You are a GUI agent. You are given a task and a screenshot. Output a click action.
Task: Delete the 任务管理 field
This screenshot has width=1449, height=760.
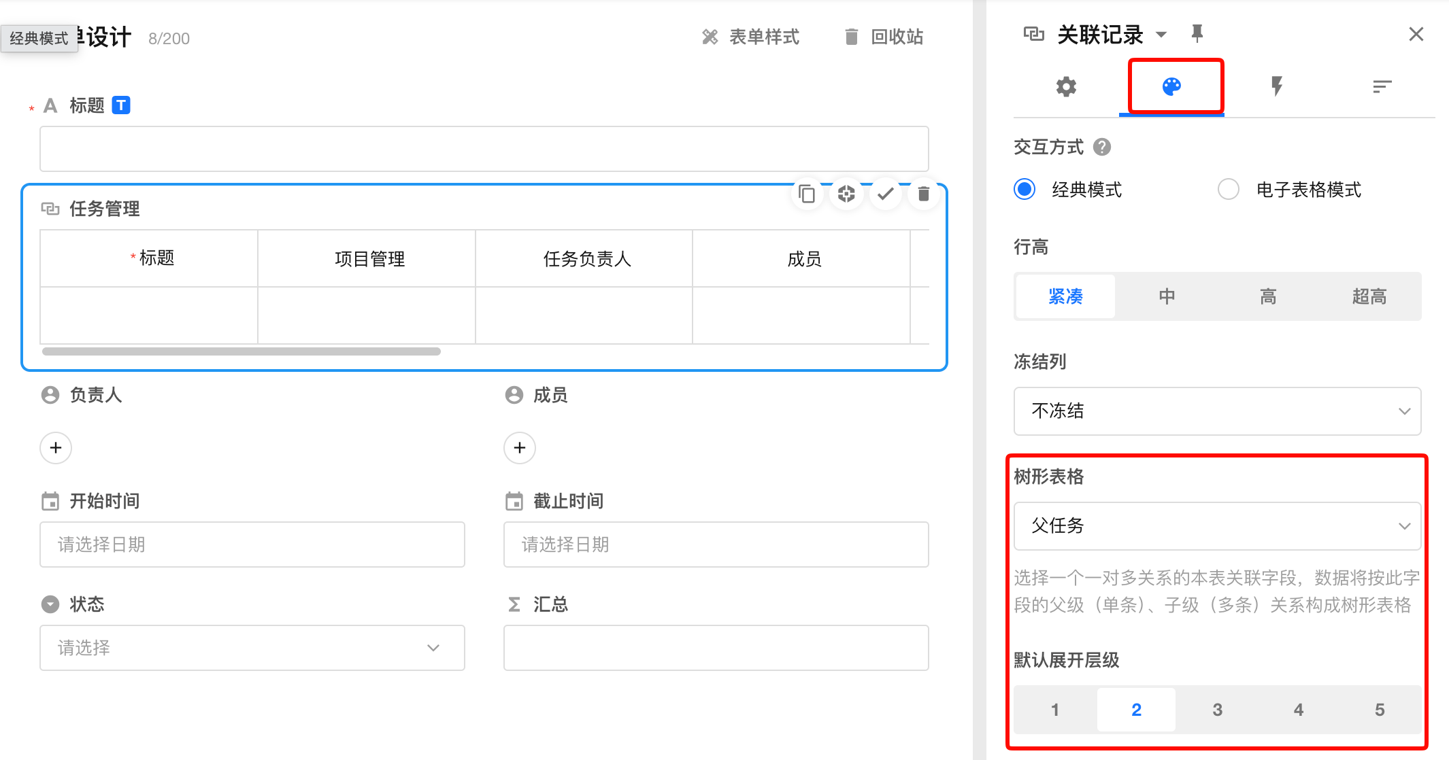[x=923, y=194]
